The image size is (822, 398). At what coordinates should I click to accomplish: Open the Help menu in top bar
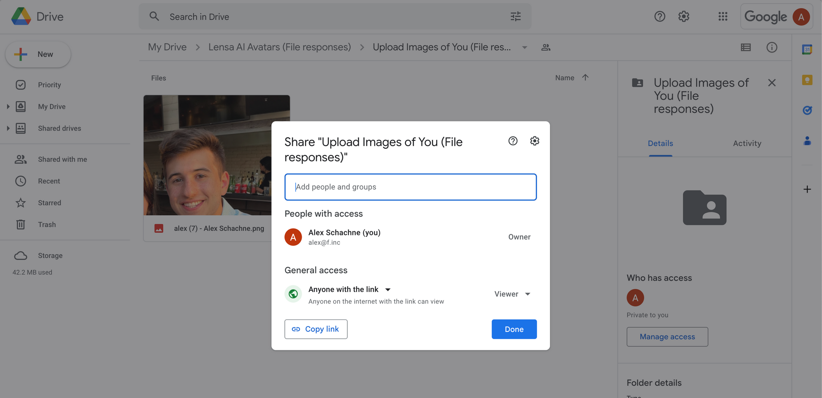660,16
